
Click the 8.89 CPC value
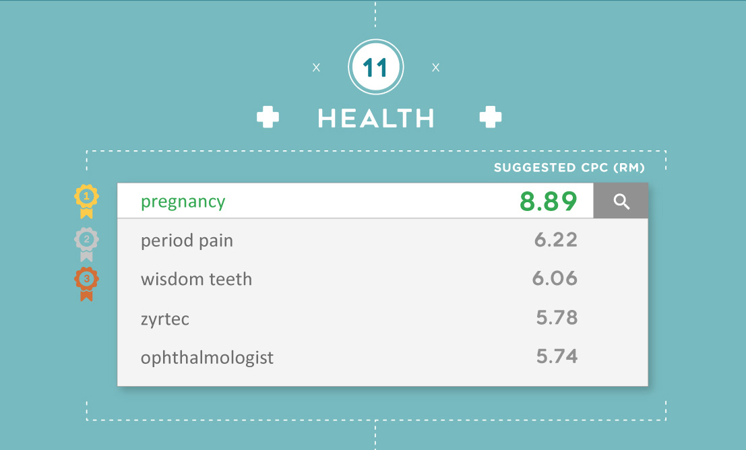548,201
